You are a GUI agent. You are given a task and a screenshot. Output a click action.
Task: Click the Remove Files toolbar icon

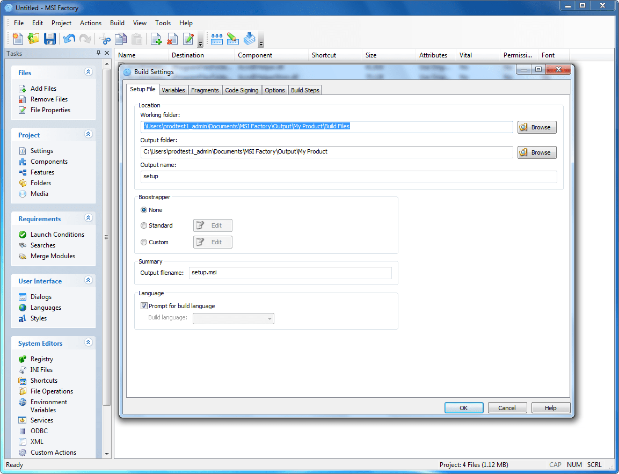172,39
